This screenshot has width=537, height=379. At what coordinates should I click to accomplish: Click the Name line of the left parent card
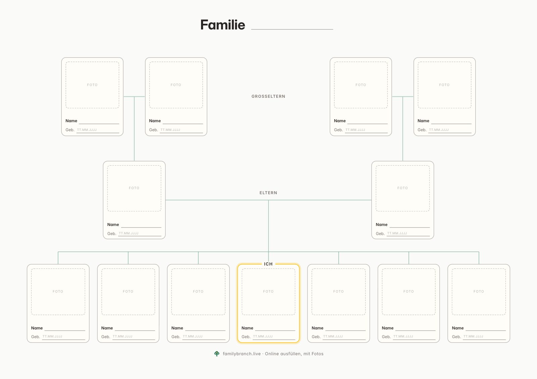[x=141, y=227]
